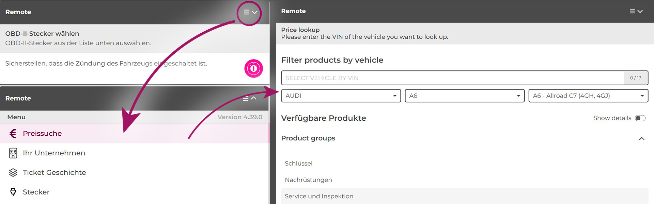The width and height of the screenshot is (654, 204).
Task: Click the Euro icon beside Preissuche
Action: [13, 134]
